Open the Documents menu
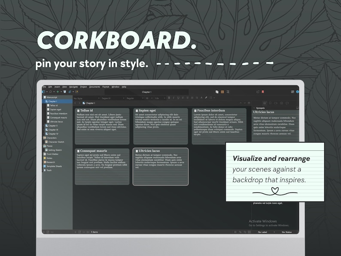This screenshot has width=341, height=256. tap(94, 87)
